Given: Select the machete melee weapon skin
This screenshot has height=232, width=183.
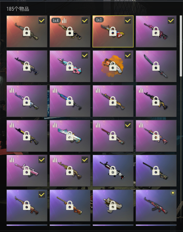Looking at the screenshot, I should [x=156, y=66].
